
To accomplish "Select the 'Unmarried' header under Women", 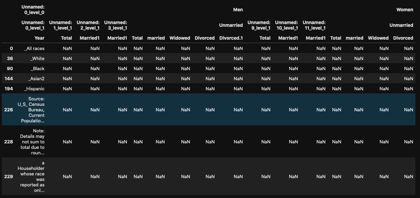I will pyautogui.click(x=401, y=25).
